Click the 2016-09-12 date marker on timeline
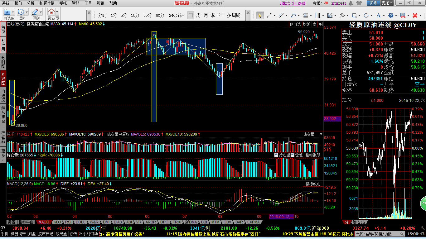426x239 pixels. 281,216
